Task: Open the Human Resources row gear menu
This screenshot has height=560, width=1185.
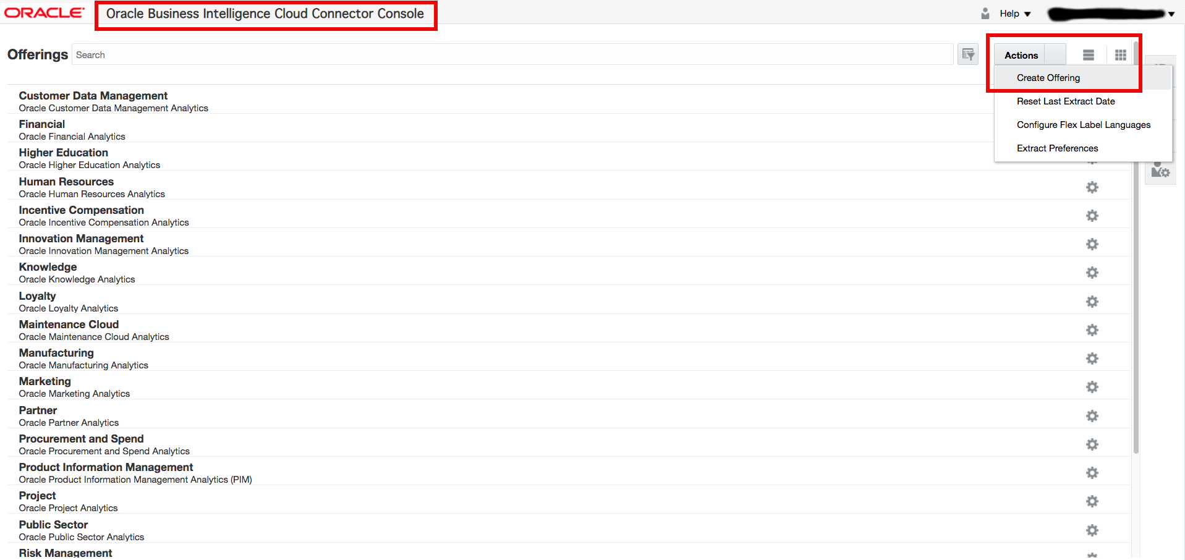Action: (x=1092, y=187)
